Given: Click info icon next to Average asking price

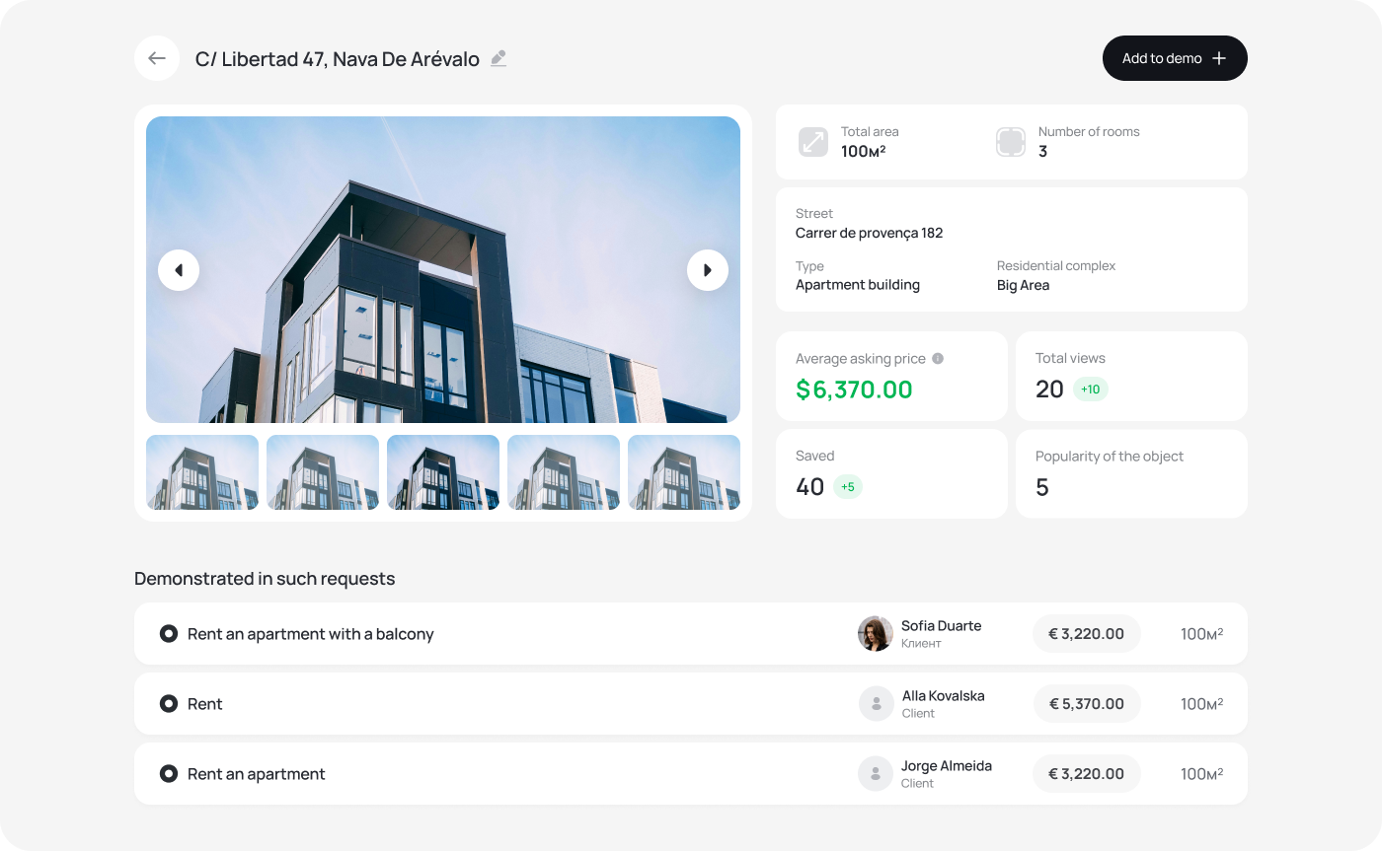Looking at the screenshot, I should 938,359.
